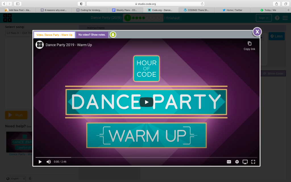Click the I finished! link
Image resolution: width=291 pixels, height=182 pixels.
[x=172, y=18]
